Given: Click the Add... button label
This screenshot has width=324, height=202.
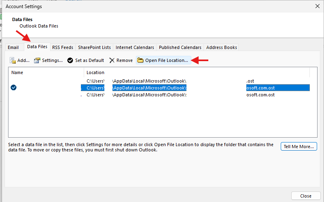Looking at the screenshot, I should click(23, 60).
